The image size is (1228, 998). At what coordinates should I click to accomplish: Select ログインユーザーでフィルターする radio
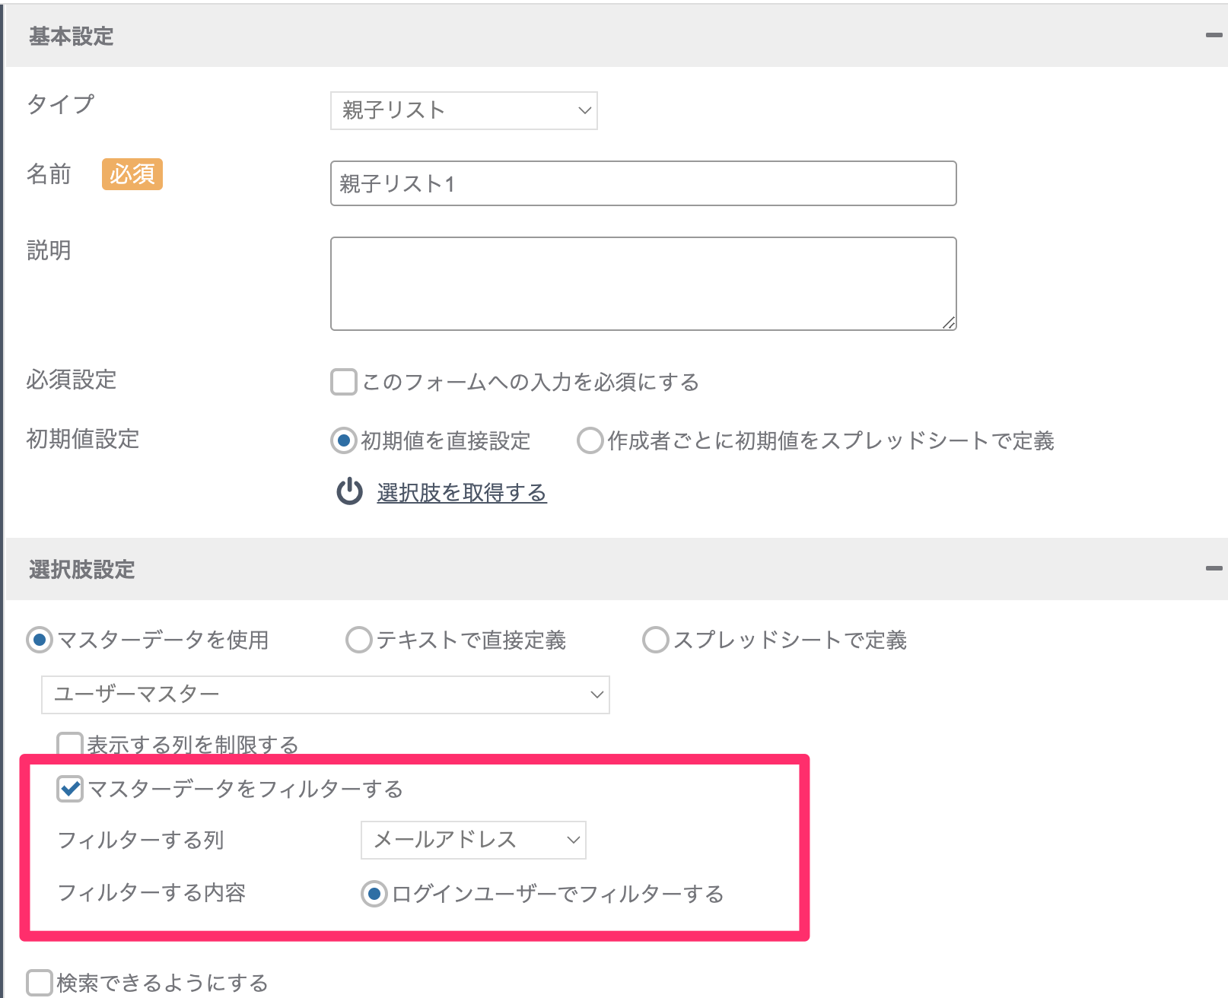374,895
